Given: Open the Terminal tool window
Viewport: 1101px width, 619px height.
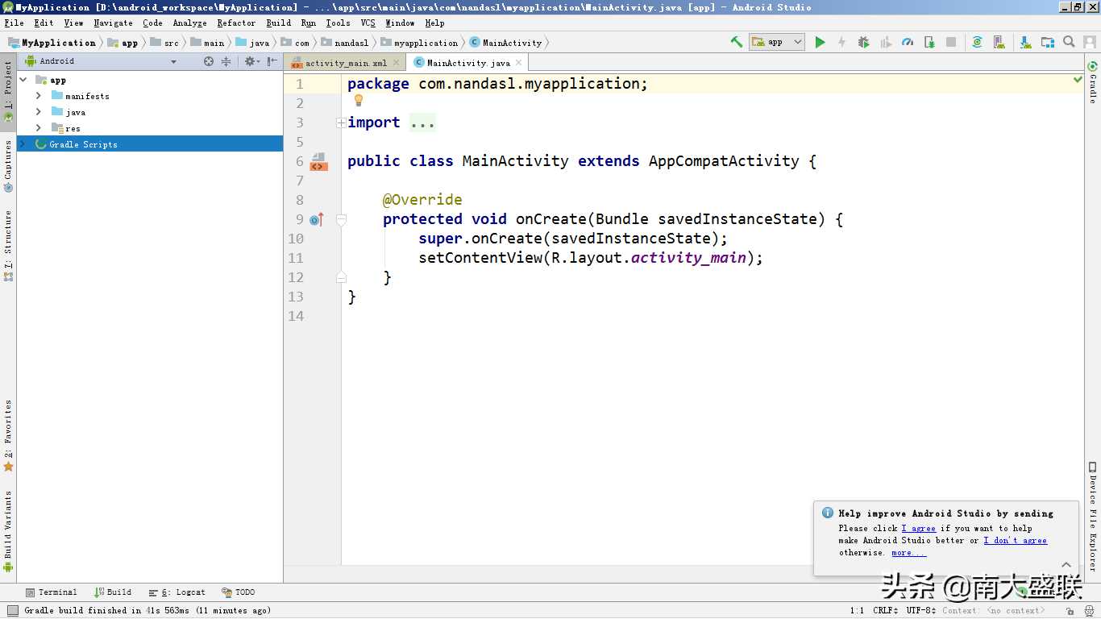Looking at the screenshot, I should [52, 592].
